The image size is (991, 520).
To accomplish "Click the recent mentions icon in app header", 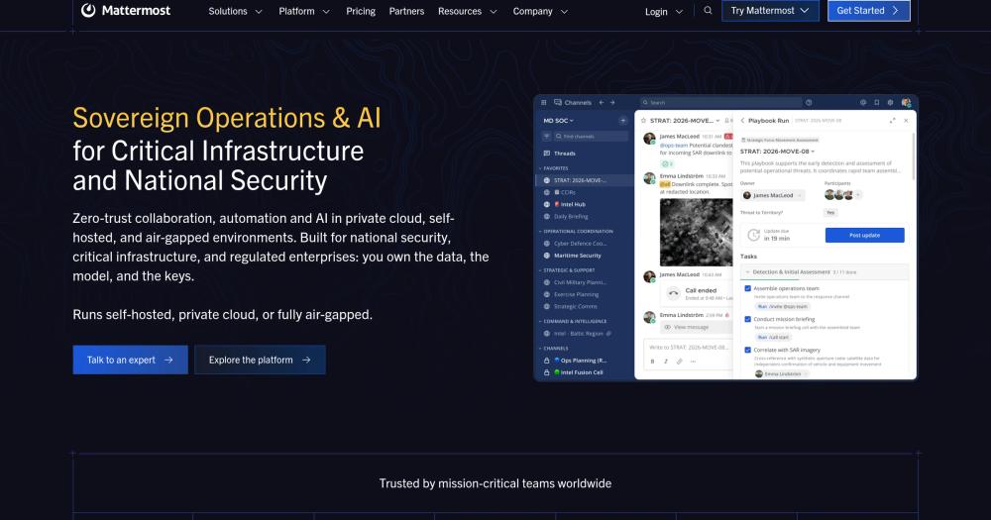I will [863, 102].
